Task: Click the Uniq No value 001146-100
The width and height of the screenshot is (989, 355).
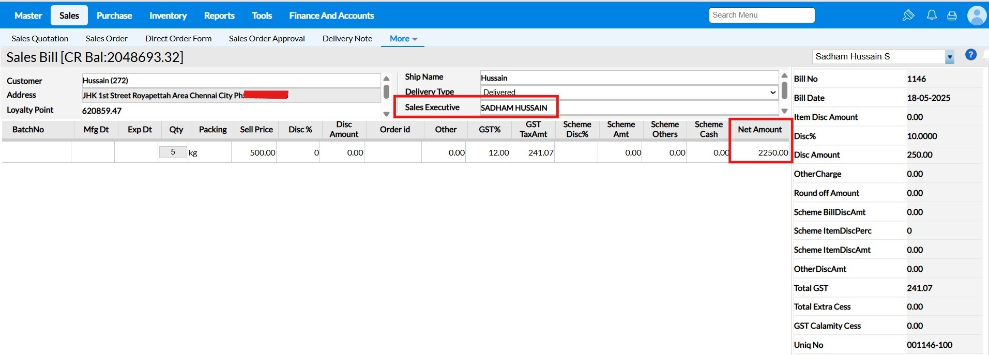Action: point(930,345)
